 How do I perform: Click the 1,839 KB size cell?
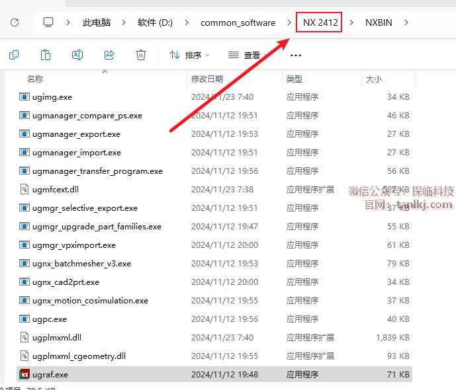(392, 337)
